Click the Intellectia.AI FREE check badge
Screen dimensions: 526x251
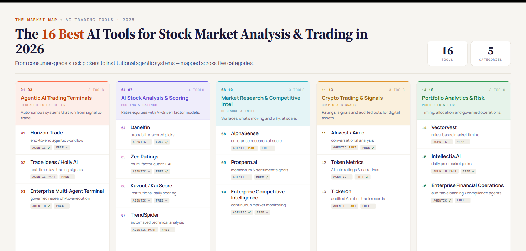468,171
